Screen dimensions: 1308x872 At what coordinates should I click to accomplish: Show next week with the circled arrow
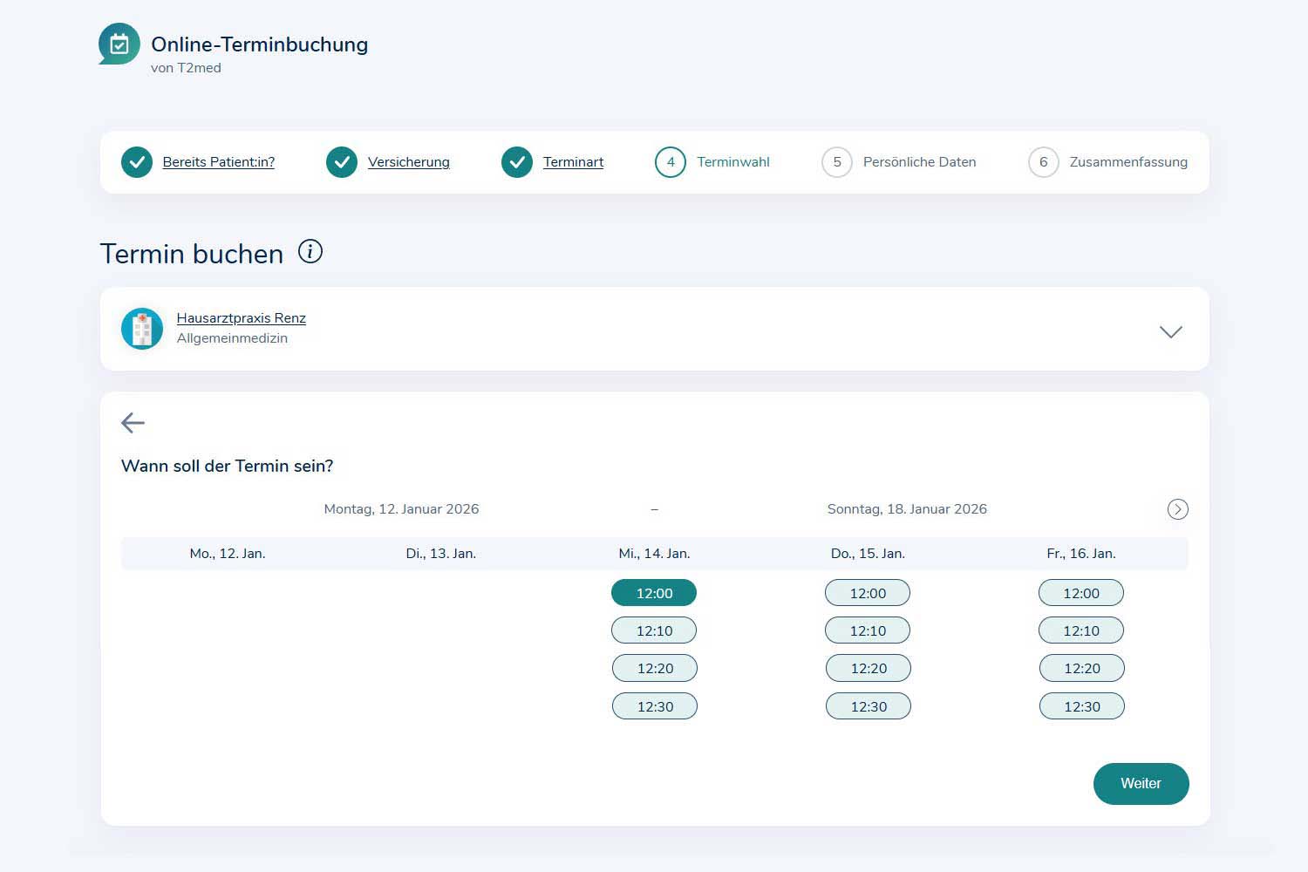tap(1177, 509)
